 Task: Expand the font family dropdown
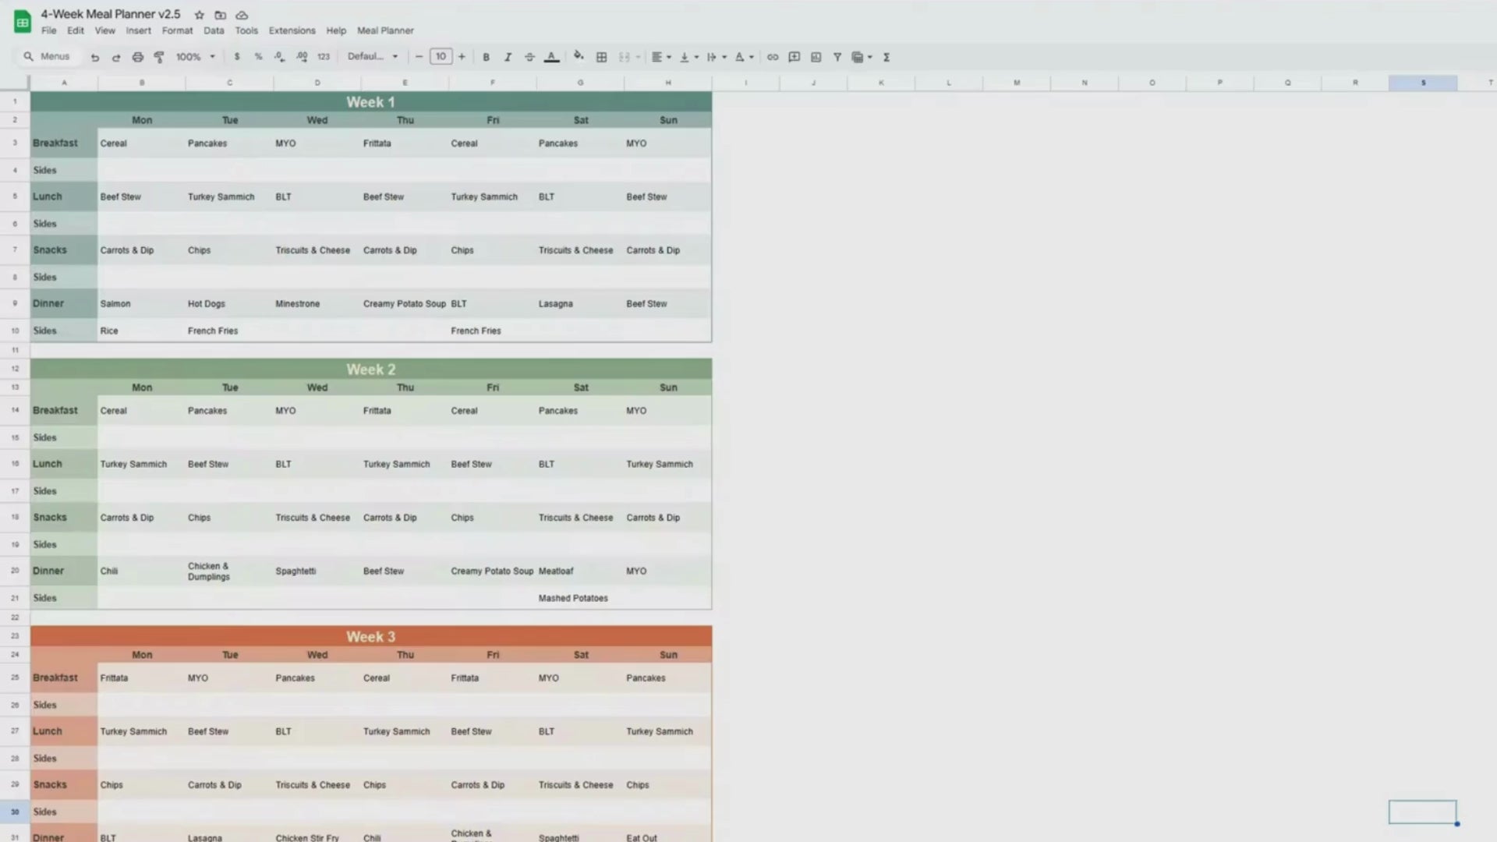coord(373,57)
